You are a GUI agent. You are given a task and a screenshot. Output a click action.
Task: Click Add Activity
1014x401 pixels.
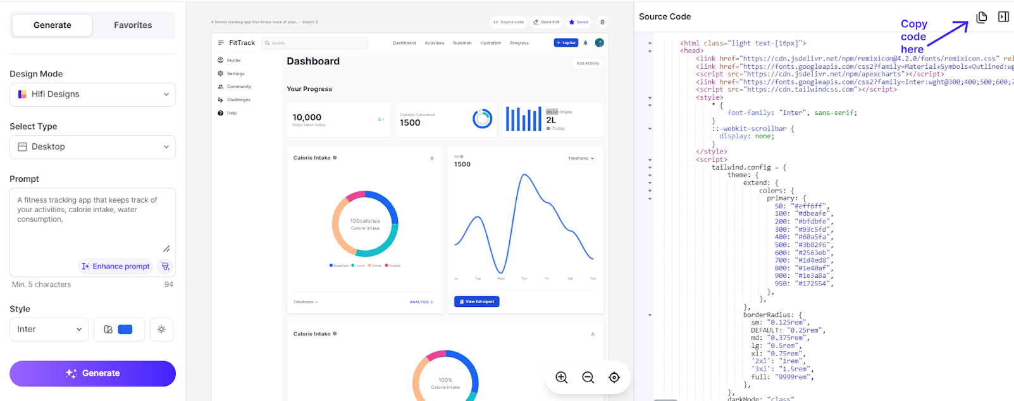click(x=588, y=63)
